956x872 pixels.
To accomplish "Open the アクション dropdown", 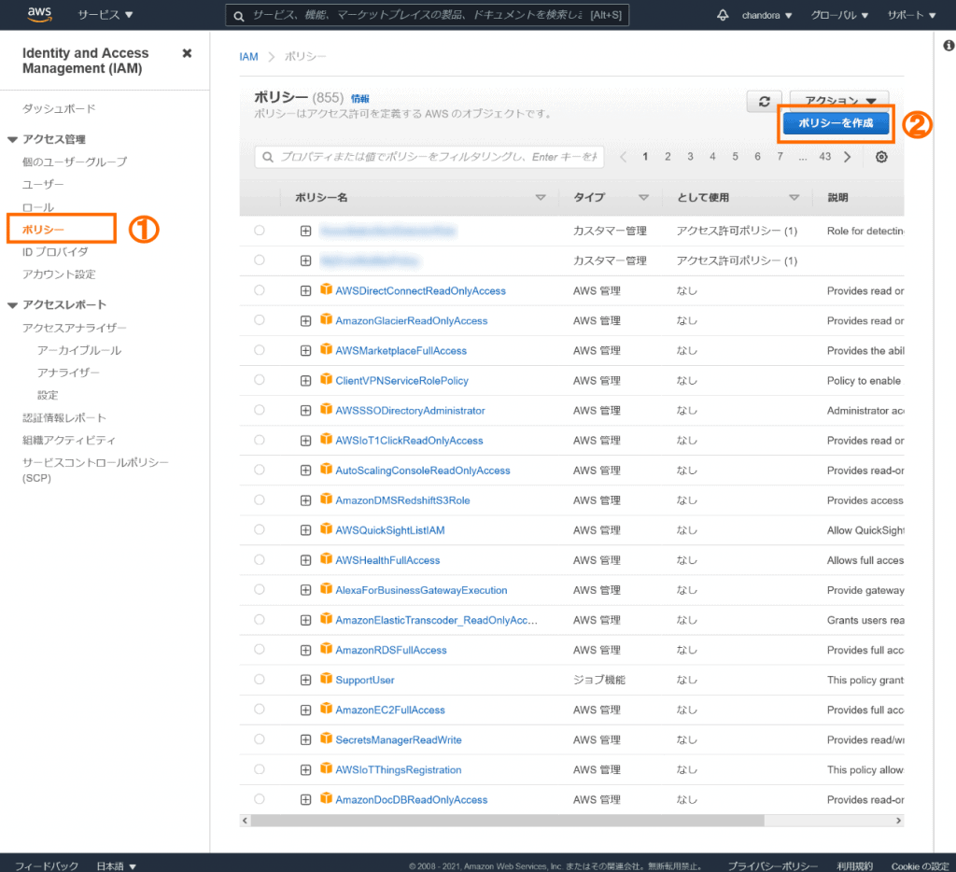I will (x=839, y=99).
